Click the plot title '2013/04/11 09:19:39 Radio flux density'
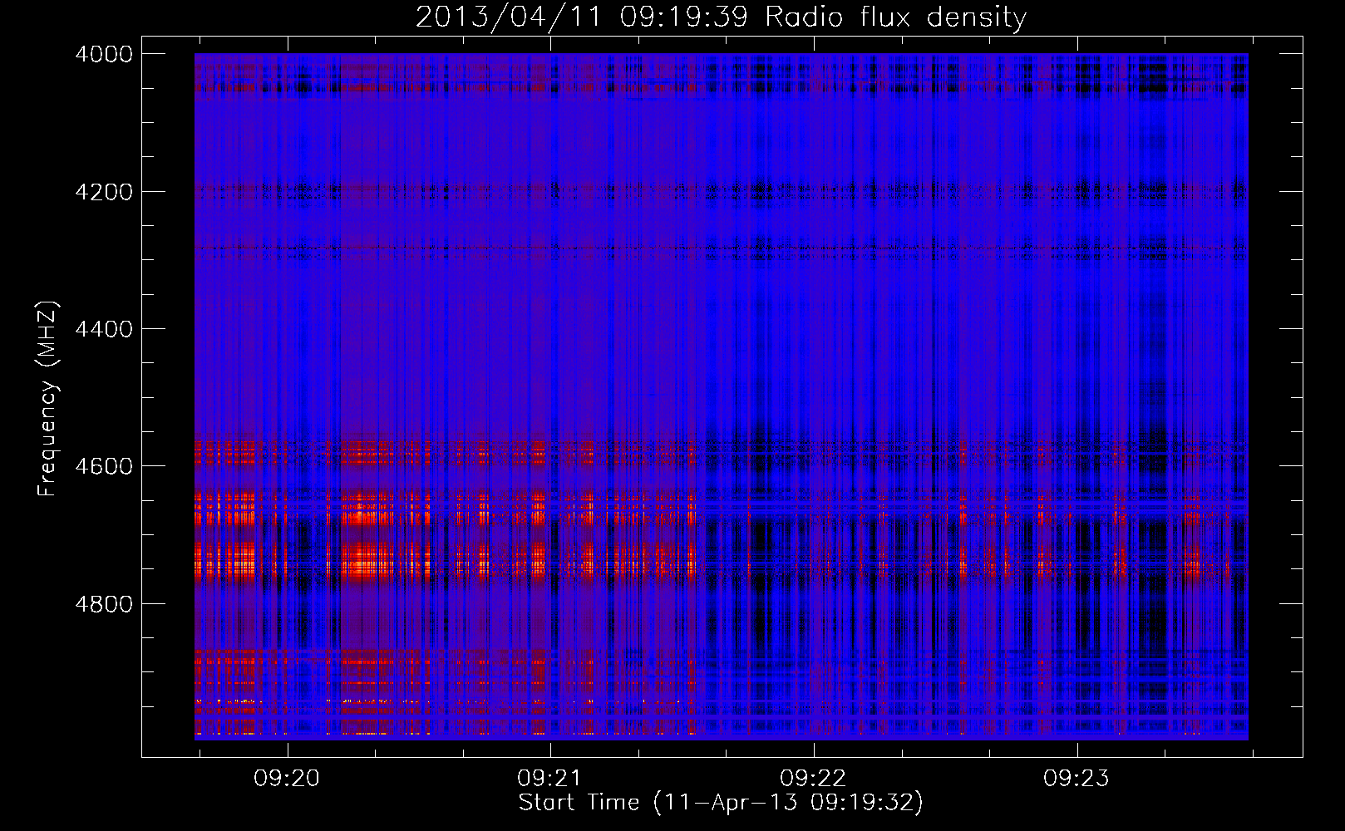The width and height of the screenshot is (1345, 831). pos(721,17)
